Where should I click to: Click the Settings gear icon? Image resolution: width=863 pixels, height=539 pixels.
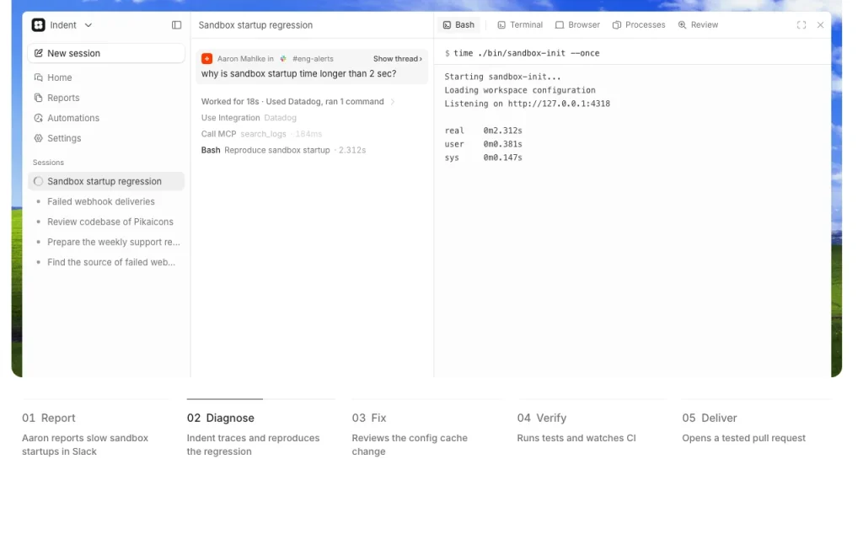38,139
